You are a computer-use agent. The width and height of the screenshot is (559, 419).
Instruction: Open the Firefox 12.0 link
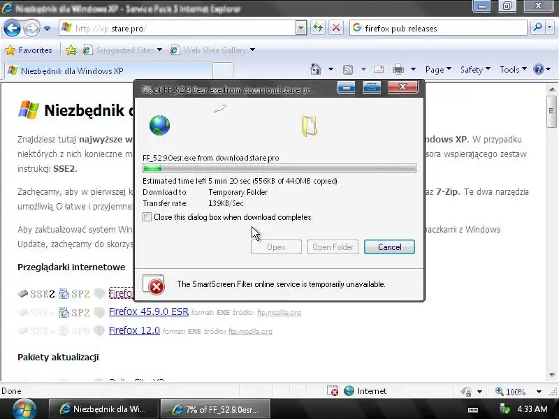(x=134, y=330)
